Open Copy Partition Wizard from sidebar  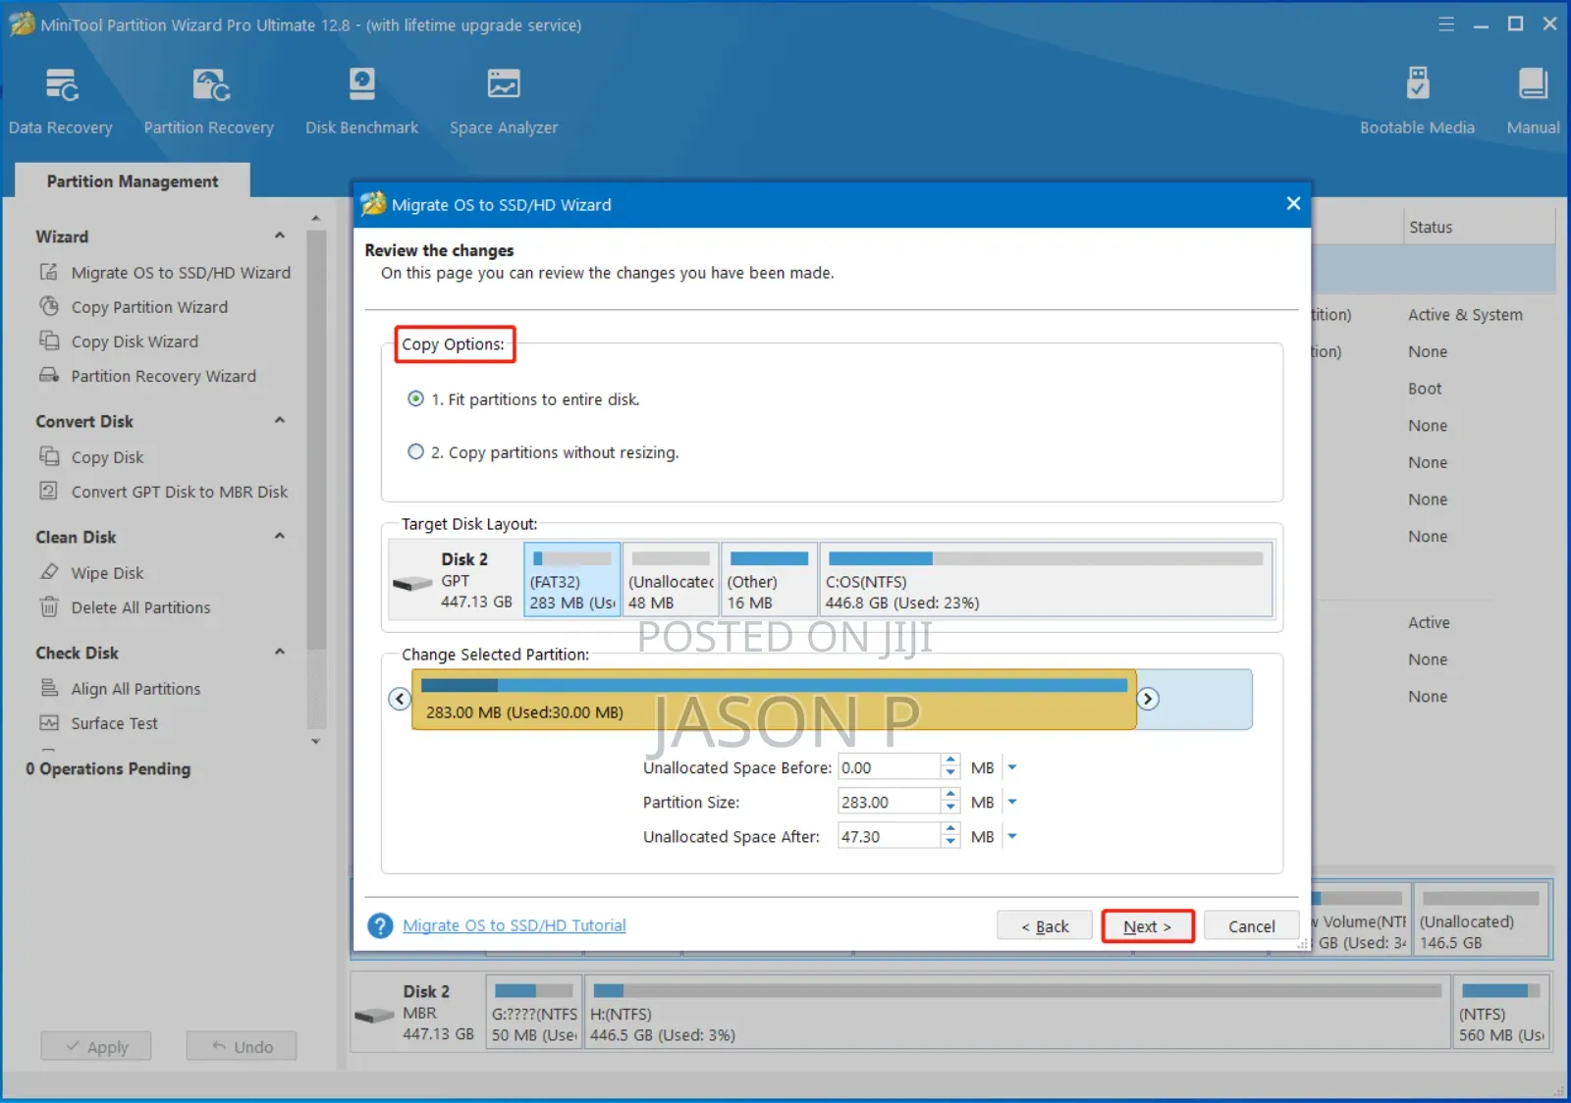(x=149, y=307)
